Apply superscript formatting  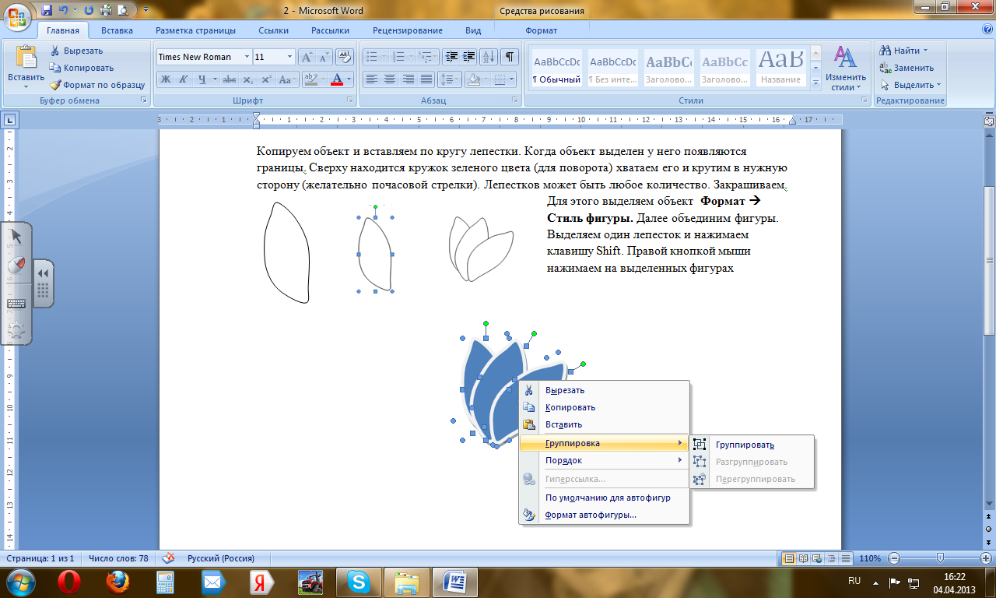pos(266,79)
